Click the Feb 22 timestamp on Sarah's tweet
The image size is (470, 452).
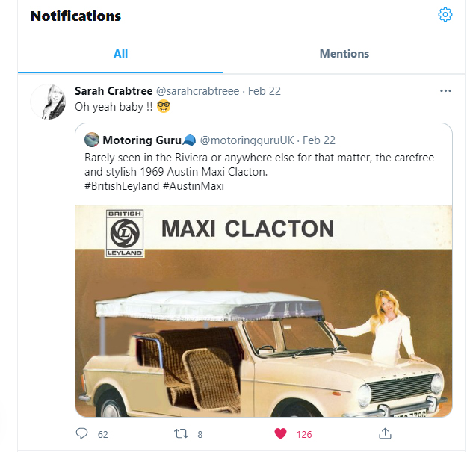[265, 91]
